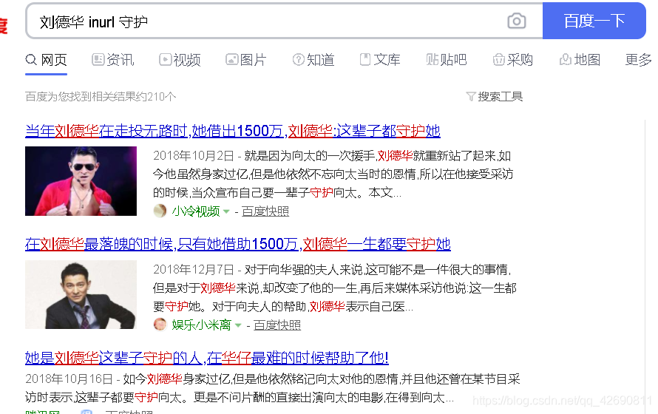Click the funnel icon next to 搜索工具
Screen dimensions: 658x414
tap(471, 97)
